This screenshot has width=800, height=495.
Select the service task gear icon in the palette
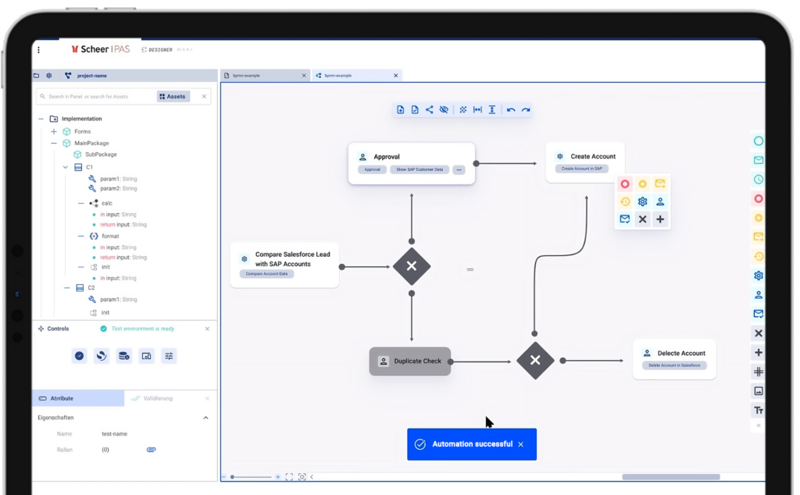coord(758,276)
